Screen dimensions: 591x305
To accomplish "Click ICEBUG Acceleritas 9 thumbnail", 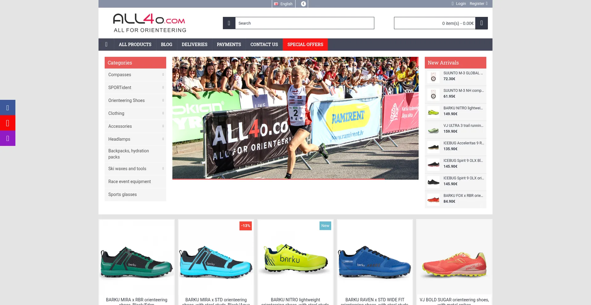I will [x=433, y=147].
